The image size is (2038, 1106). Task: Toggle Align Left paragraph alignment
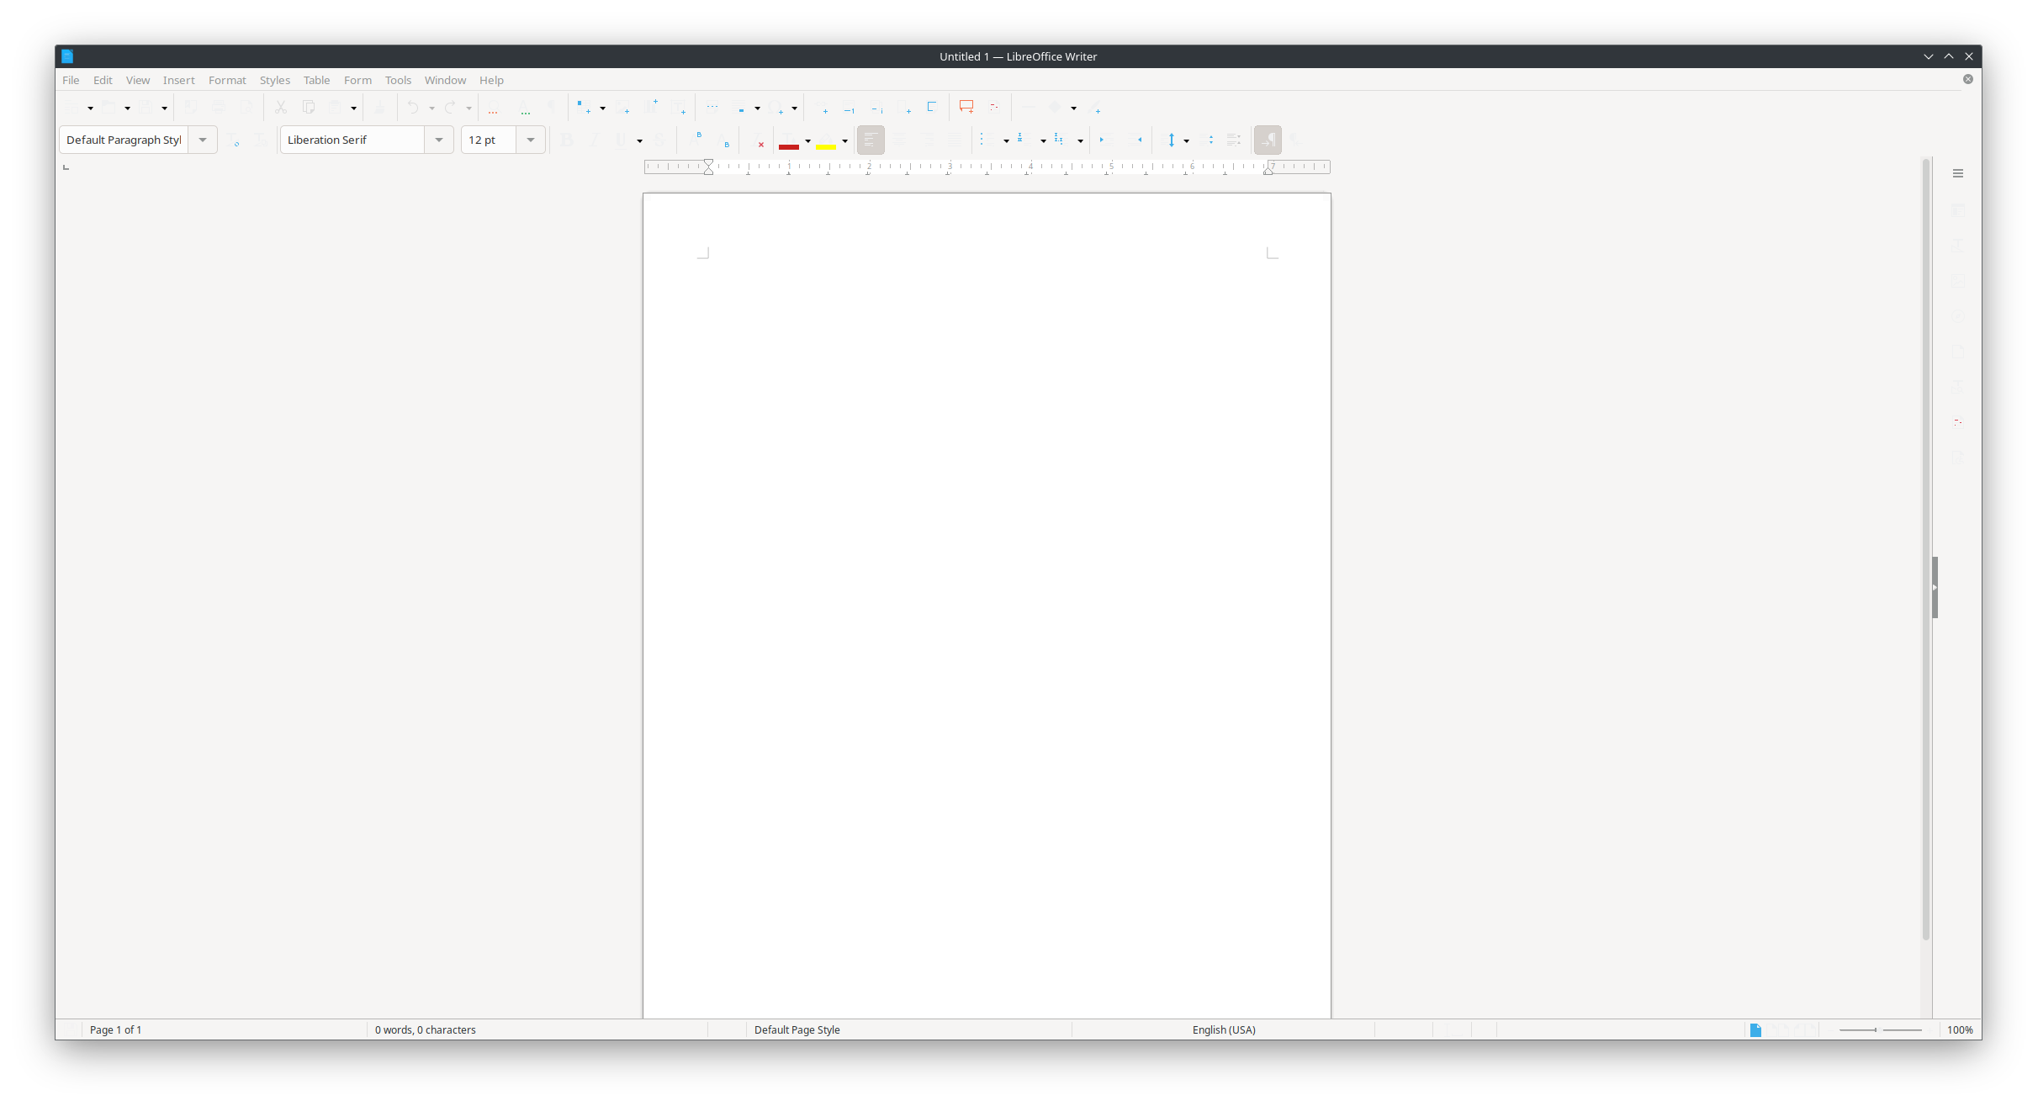coord(871,140)
